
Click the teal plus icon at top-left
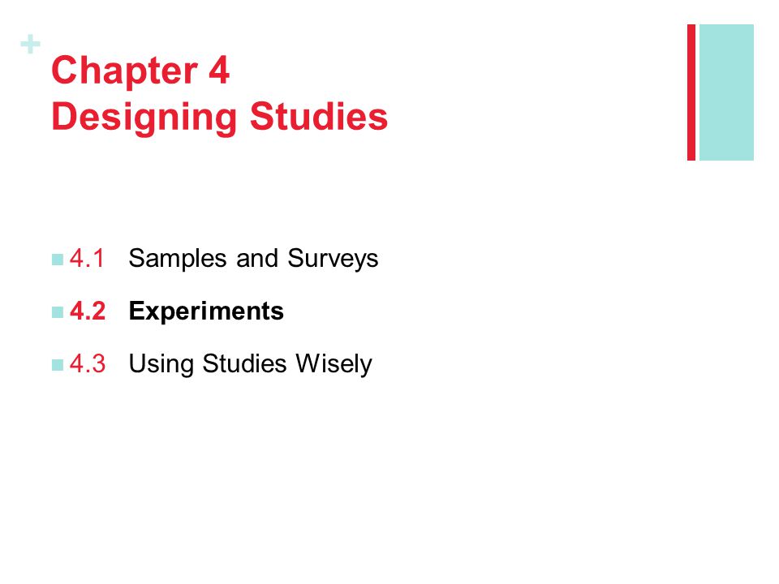[x=30, y=44]
